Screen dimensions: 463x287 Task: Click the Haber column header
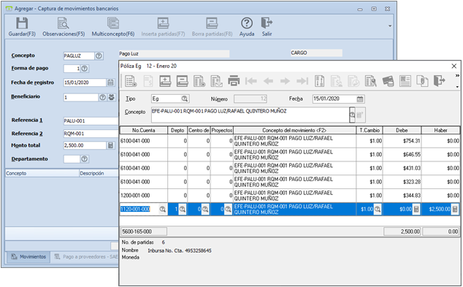pos(440,130)
